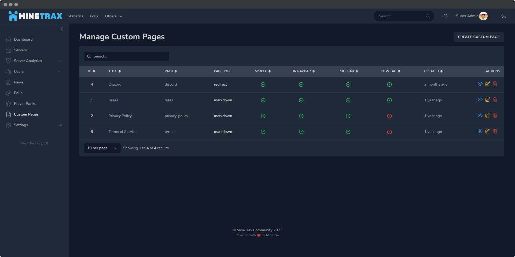
Task: Click the notifications bell icon
Action: click(445, 16)
